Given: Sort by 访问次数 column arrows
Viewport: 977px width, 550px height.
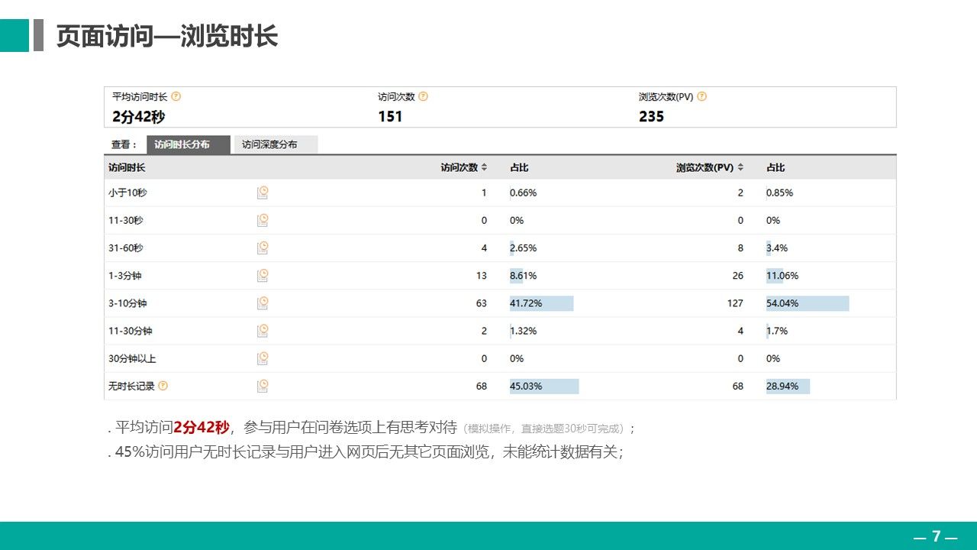Looking at the screenshot, I should click(484, 167).
